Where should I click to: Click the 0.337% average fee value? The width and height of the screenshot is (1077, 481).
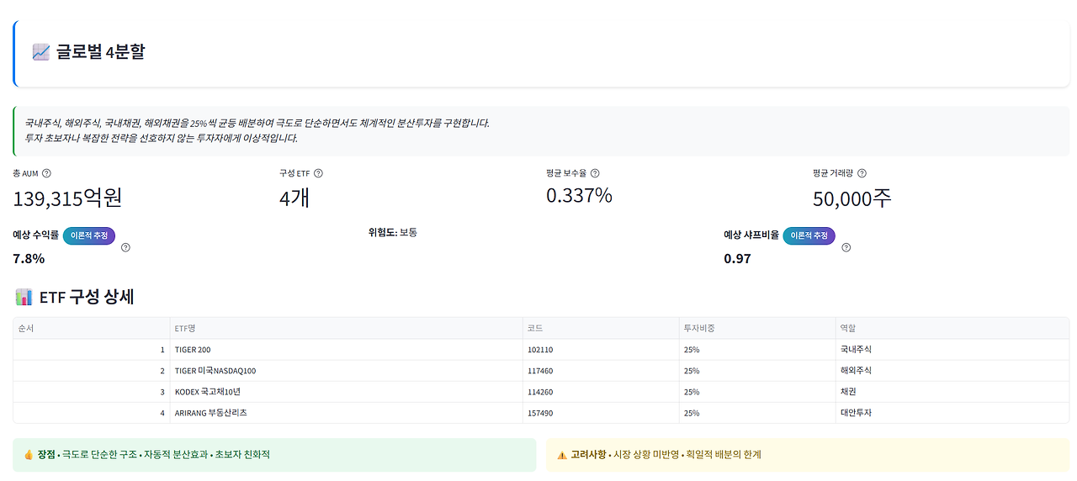click(579, 196)
